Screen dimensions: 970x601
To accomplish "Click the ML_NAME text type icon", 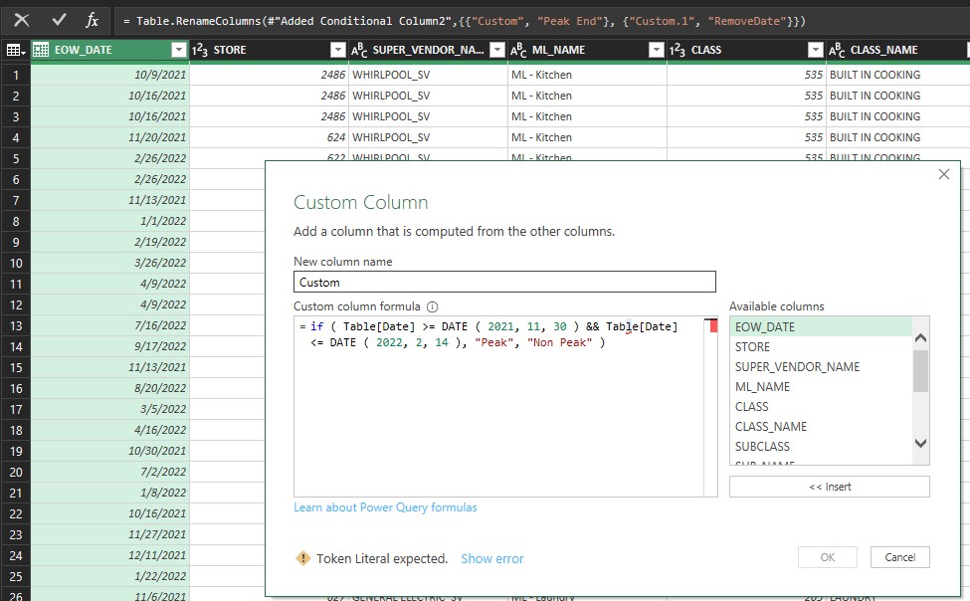I will [x=518, y=50].
